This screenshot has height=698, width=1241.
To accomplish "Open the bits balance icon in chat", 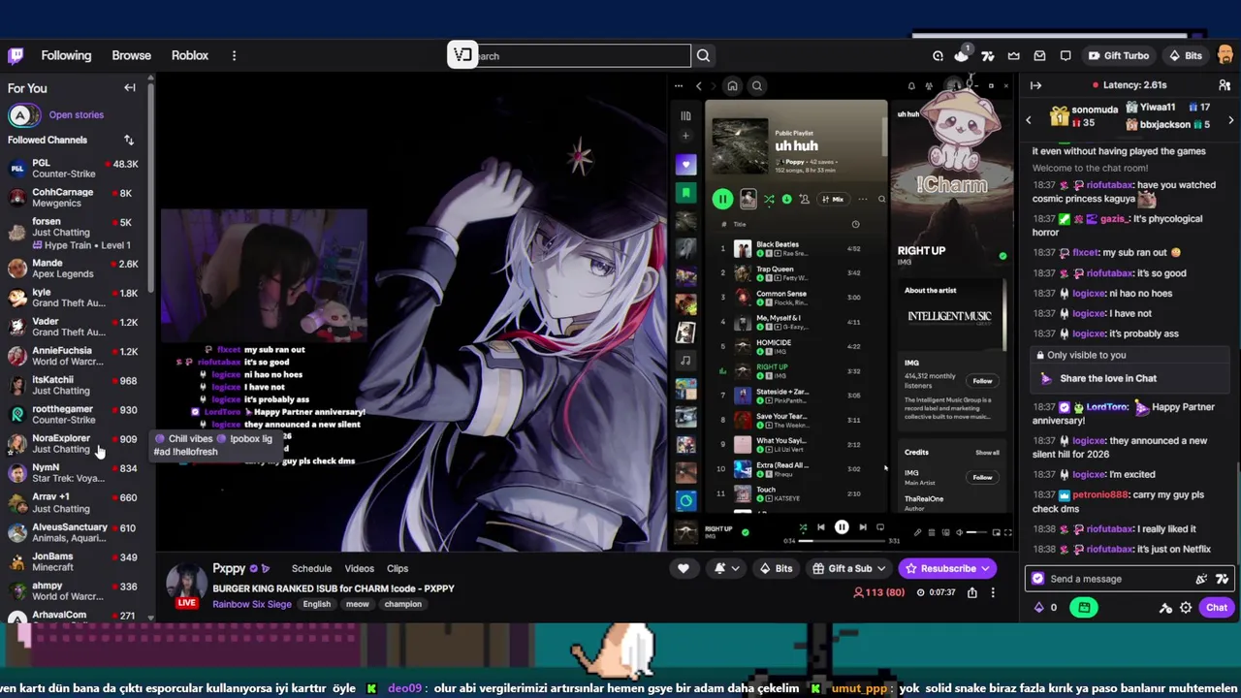I will click(x=1039, y=608).
